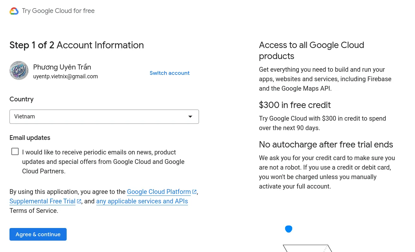
Task: Click the Step 1 of 2 Account Information heading
Action: (x=76, y=45)
